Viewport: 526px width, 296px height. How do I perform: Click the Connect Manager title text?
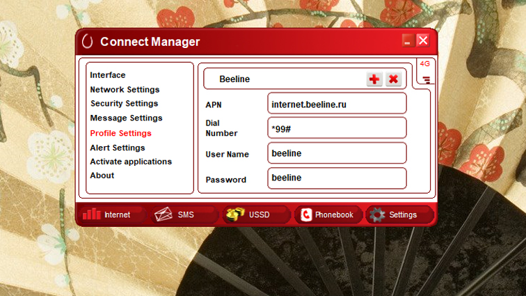point(150,42)
